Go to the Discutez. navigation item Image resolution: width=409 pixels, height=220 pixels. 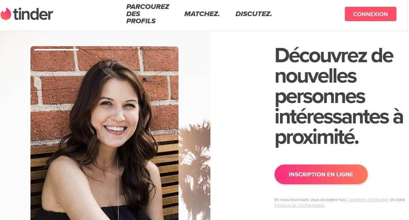[x=253, y=14]
